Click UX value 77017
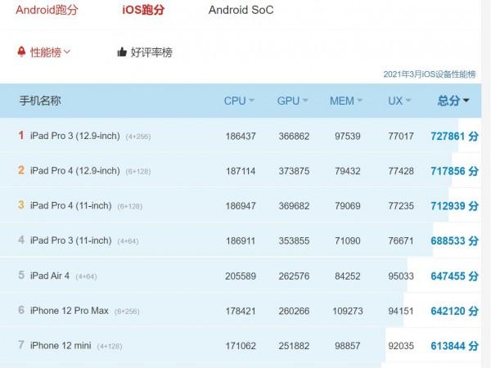This screenshot has width=491, height=368. click(x=401, y=137)
